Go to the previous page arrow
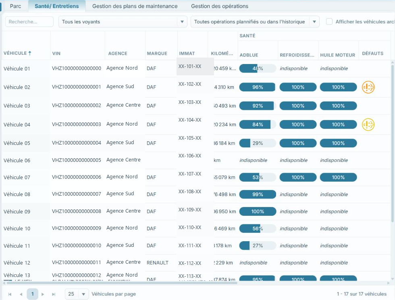Screen dimensions: 395x300 click(x=21, y=294)
